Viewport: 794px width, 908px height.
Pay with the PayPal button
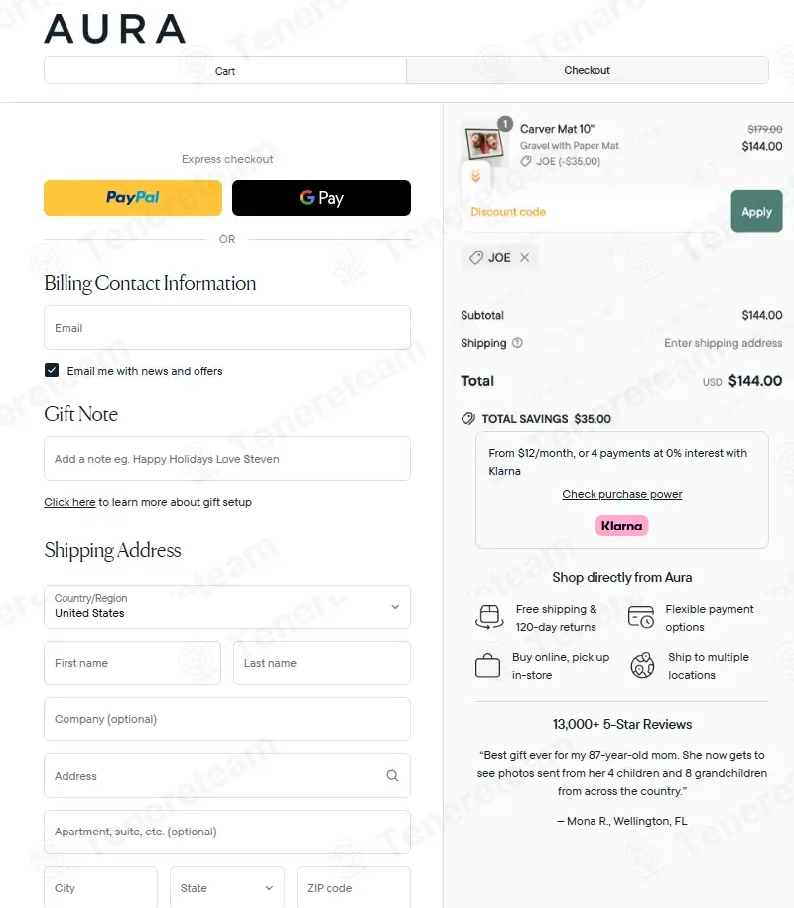click(133, 198)
